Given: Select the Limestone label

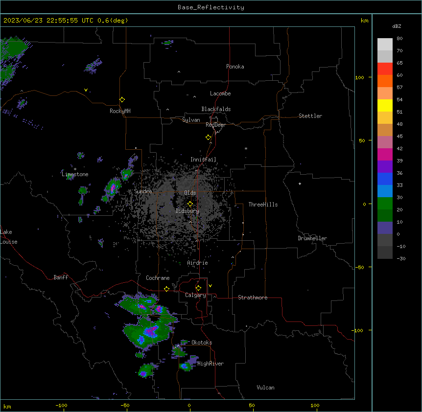Looking at the screenshot, I should coord(75,174).
